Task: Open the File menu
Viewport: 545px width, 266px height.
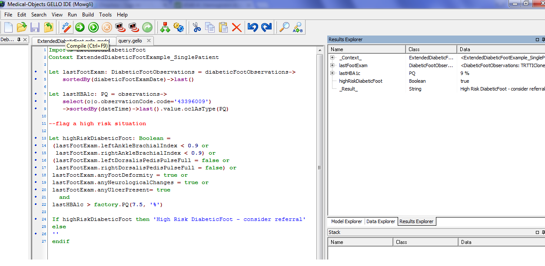Action: (x=8, y=15)
